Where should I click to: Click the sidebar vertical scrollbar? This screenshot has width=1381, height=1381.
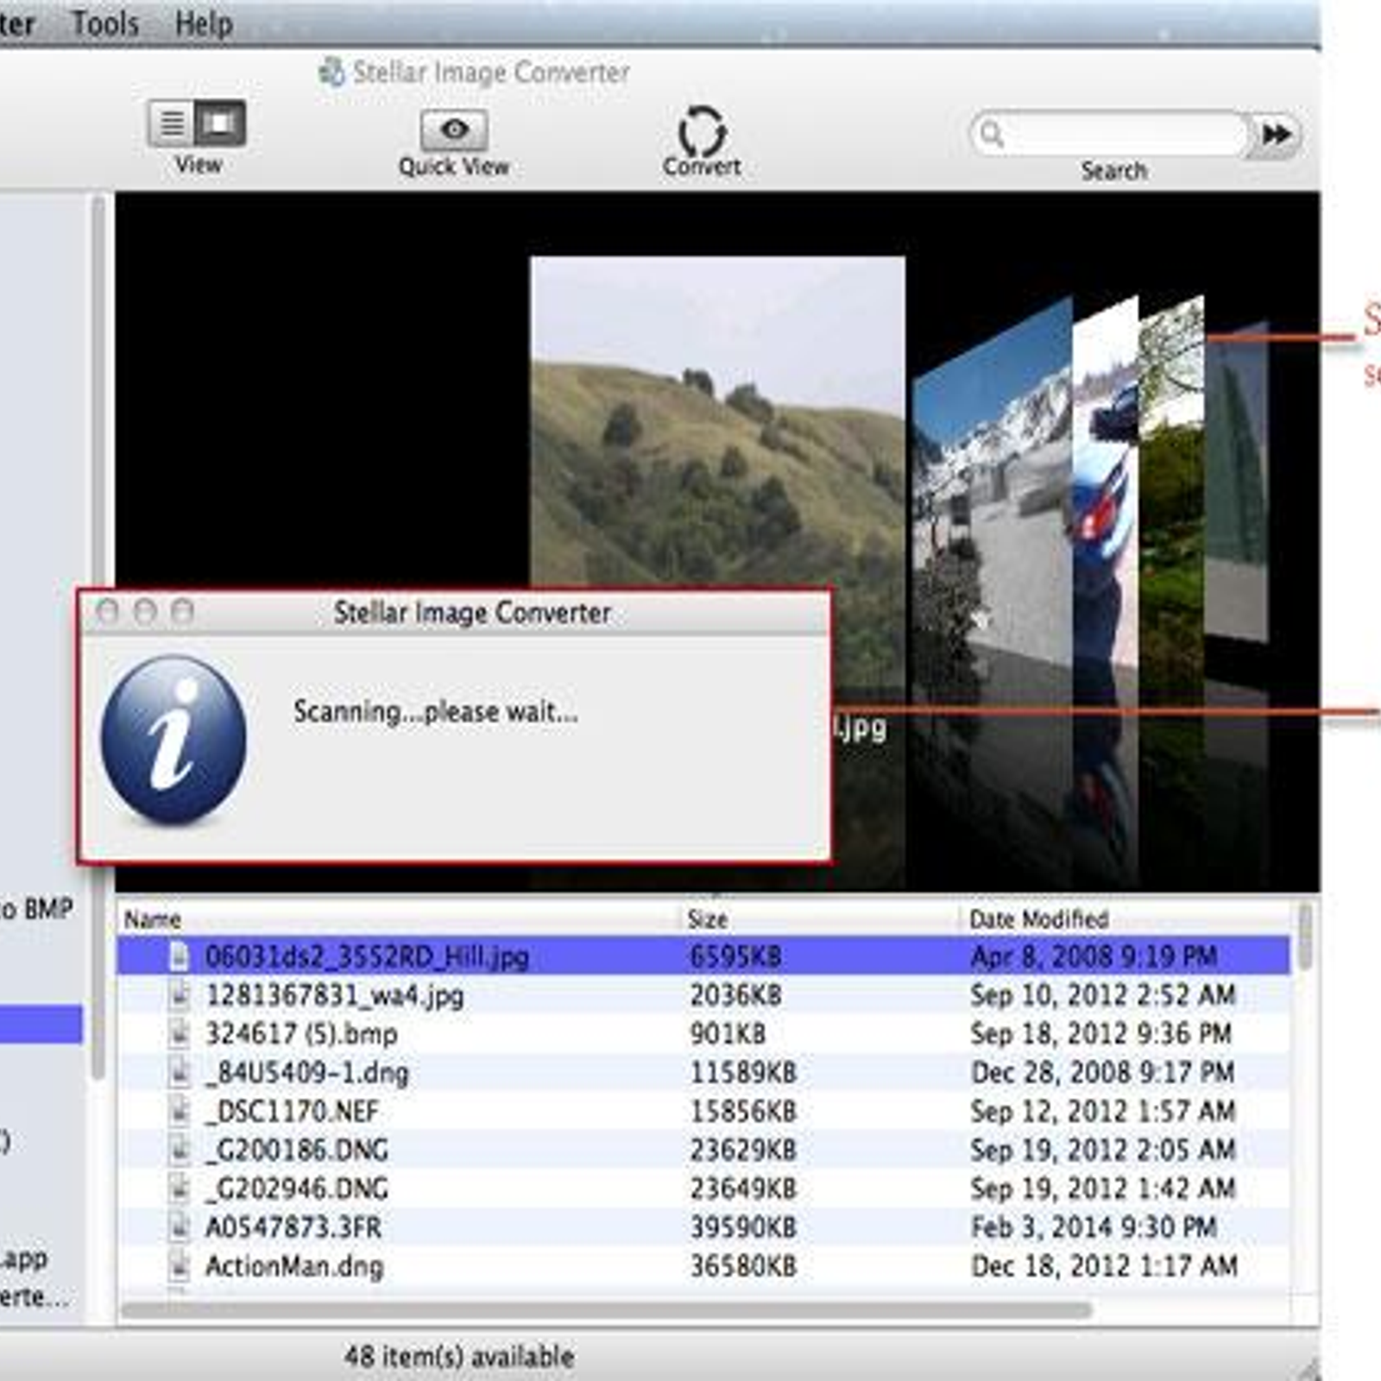coord(99,639)
